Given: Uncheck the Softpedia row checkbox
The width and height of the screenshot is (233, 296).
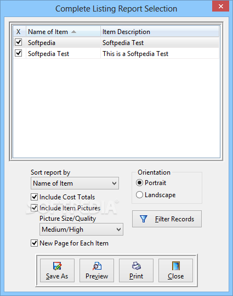Looking at the screenshot, I should pos(19,42).
